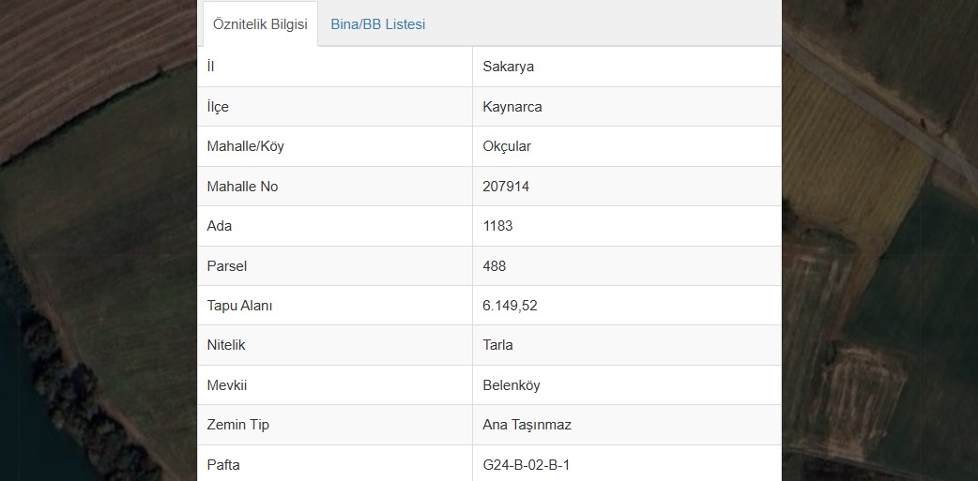Click the Parsel value 488

[494, 266]
